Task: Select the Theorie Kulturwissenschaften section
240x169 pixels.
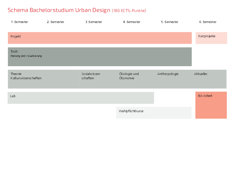Action: coord(26,76)
